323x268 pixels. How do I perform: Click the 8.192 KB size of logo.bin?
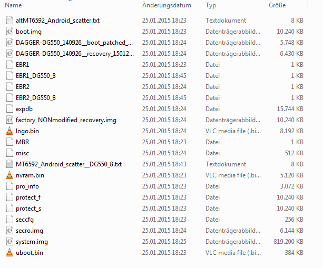pos(292,131)
